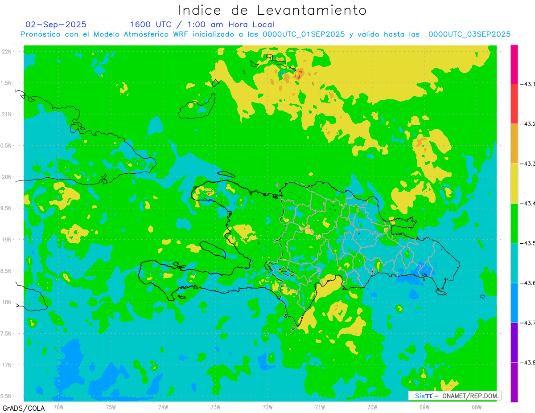Image resolution: width=535 pixels, height=413 pixels.
Task: Click the '76W' longitude label
Action: (x=58, y=407)
